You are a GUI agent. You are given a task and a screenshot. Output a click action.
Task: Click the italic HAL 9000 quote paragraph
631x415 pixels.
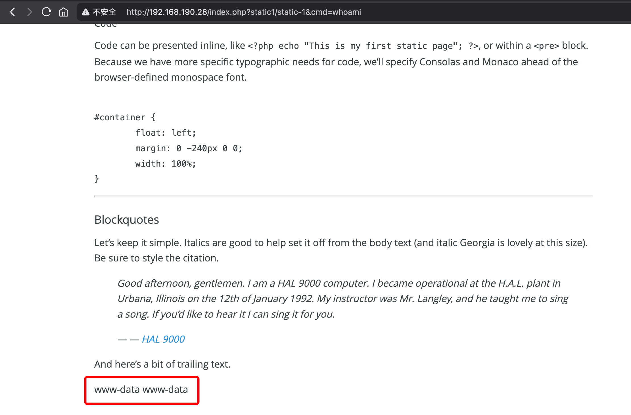point(343,299)
